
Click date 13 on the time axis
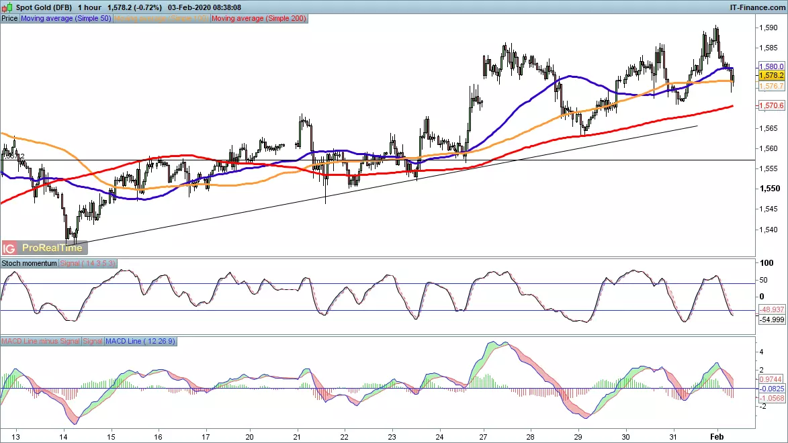coord(15,437)
